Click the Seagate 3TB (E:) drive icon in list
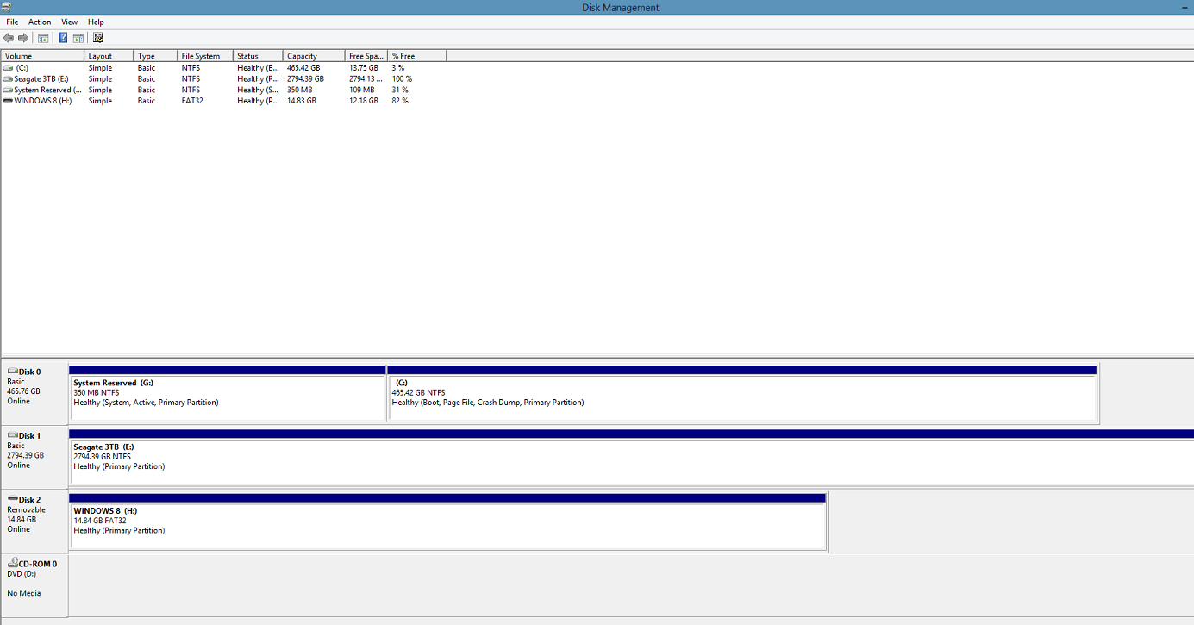 click(8, 78)
